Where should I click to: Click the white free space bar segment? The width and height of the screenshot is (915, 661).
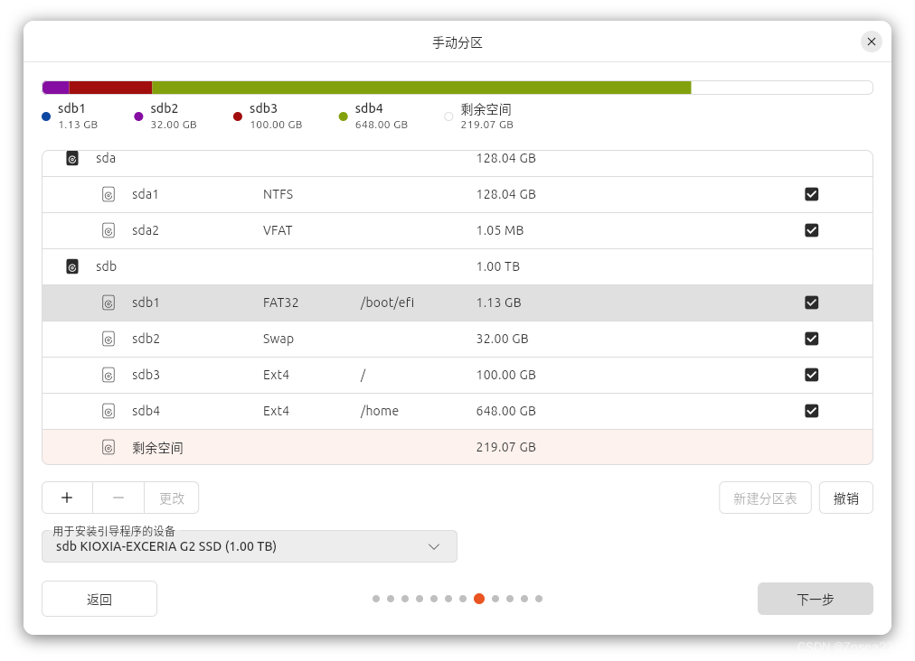[782, 88]
